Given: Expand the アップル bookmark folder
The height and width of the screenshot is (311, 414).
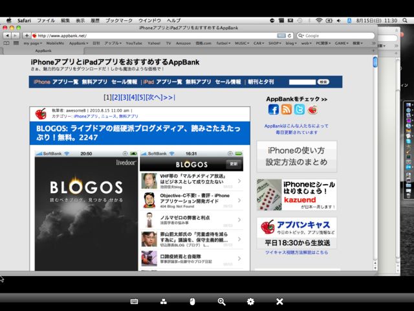Looking at the screenshot, I should pyautogui.click(x=113, y=43).
